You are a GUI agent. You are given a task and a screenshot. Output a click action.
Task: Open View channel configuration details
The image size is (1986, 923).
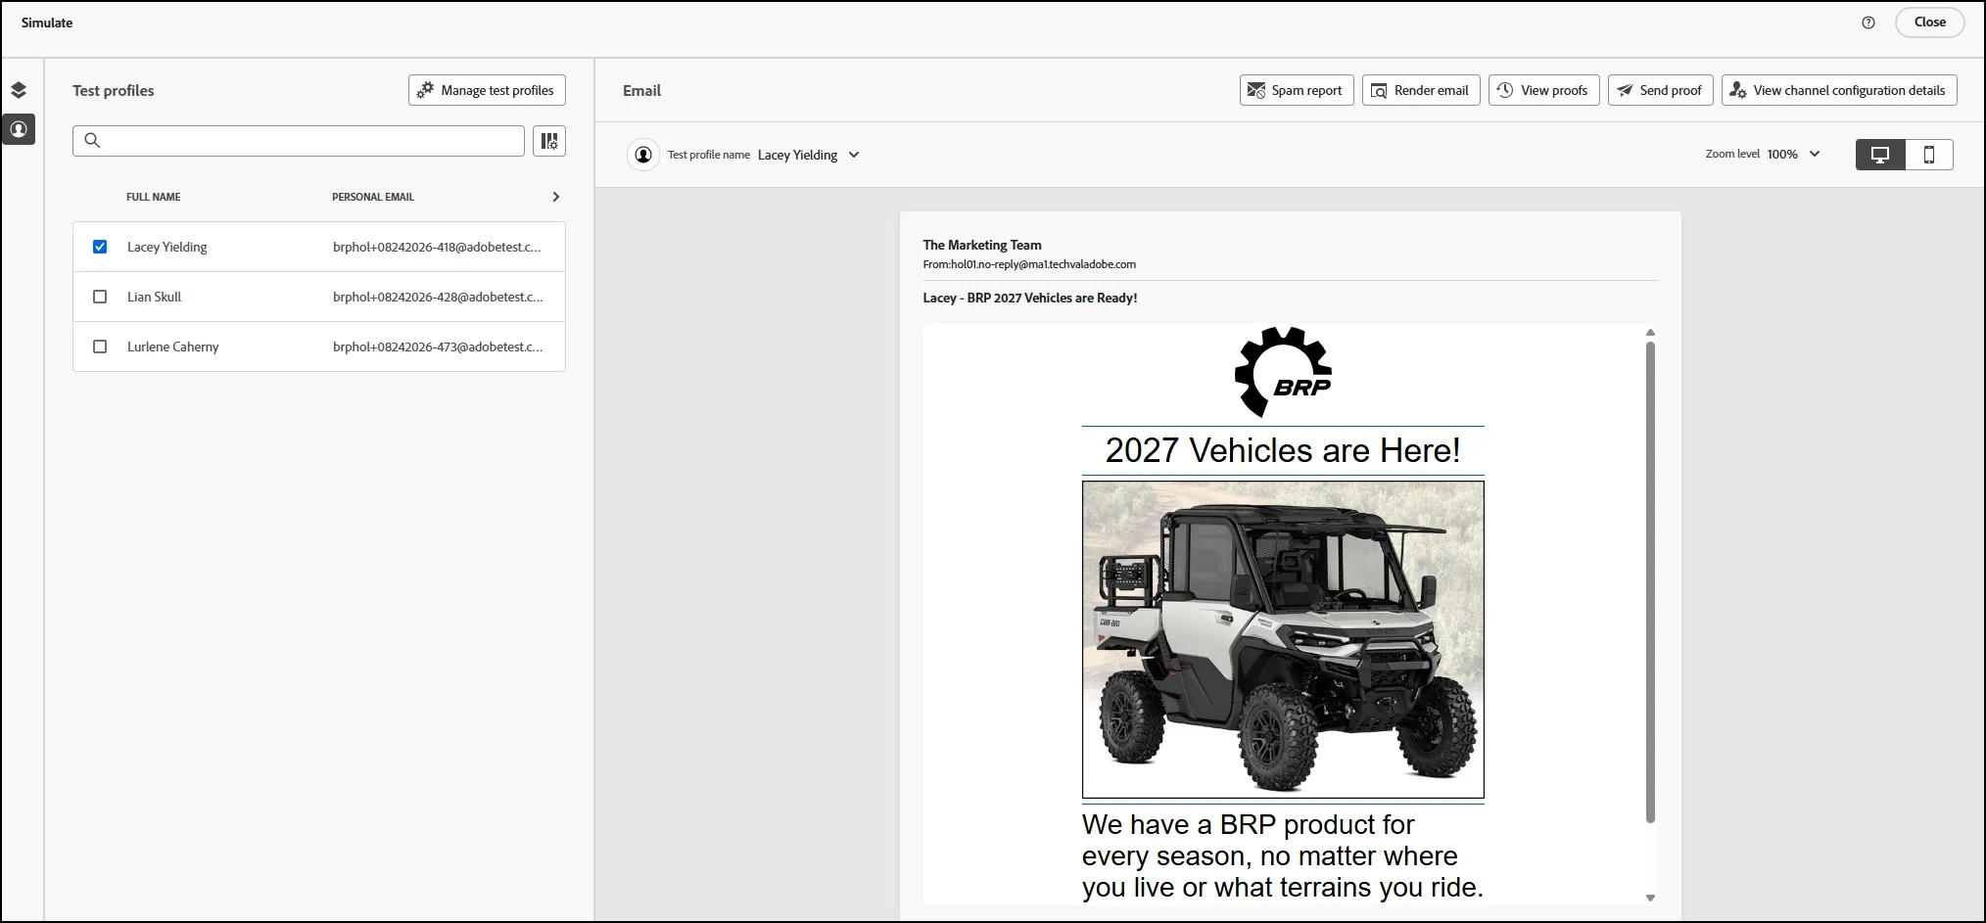pyautogui.click(x=1839, y=90)
